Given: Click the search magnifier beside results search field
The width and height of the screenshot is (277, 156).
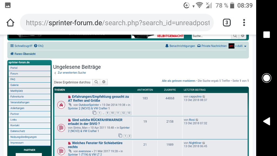Looking at the screenshot, I should pos(96,82).
